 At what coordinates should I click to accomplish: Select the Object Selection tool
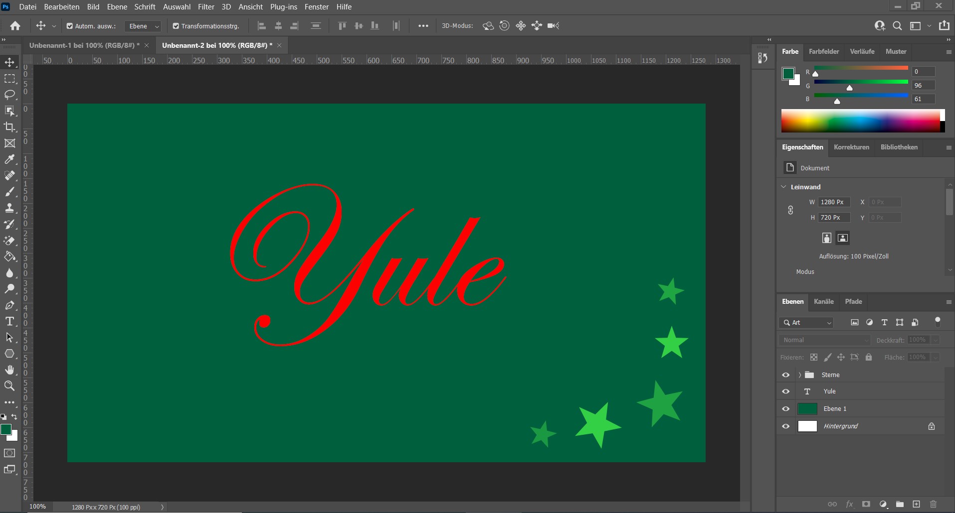click(x=9, y=111)
